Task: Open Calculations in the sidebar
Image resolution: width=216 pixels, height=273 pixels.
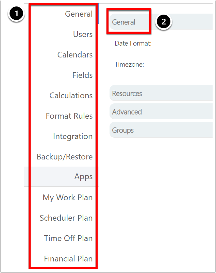Action: click(71, 96)
